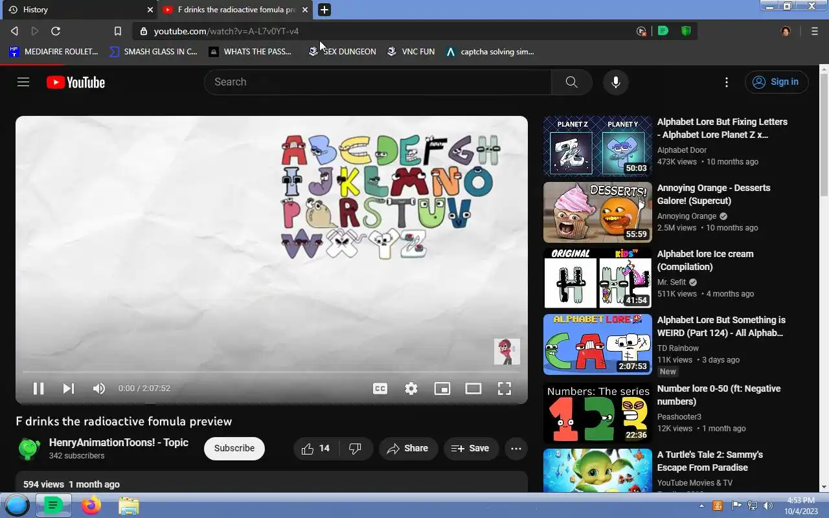Screen dimensions: 829x518
Task: Click the Sign in button
Action: pos(777,82)
